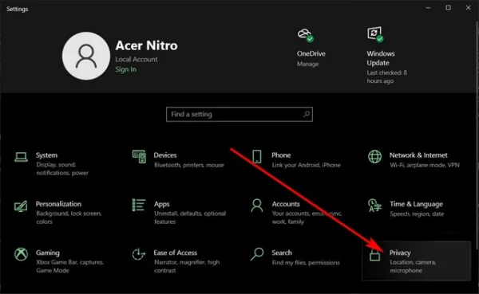Click the Accounts person icon
Image resolution: width=479 pixels, height=294 pixels.
tap(257, 206)
